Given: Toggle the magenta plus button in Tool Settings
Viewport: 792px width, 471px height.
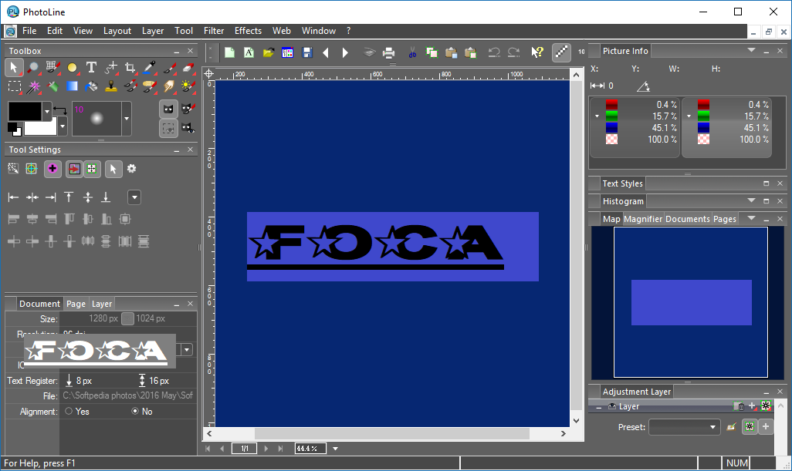Looking at the screenshot, I should pyautogui.click(x=52, y=169).
